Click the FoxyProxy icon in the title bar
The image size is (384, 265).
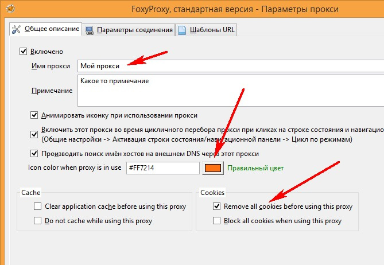click(6, 9)
